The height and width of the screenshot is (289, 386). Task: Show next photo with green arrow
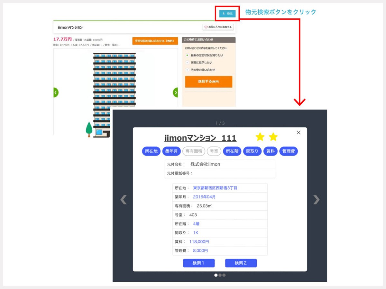(x=175, y=92)
